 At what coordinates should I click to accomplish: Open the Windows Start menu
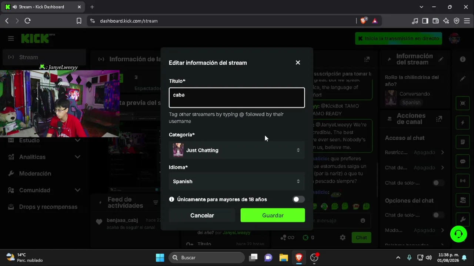tap(160, 258)
